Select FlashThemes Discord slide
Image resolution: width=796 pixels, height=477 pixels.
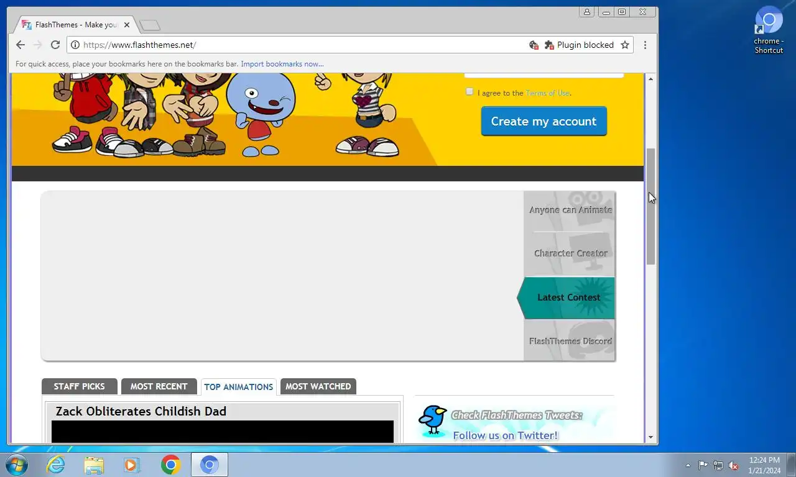(570, 341)
